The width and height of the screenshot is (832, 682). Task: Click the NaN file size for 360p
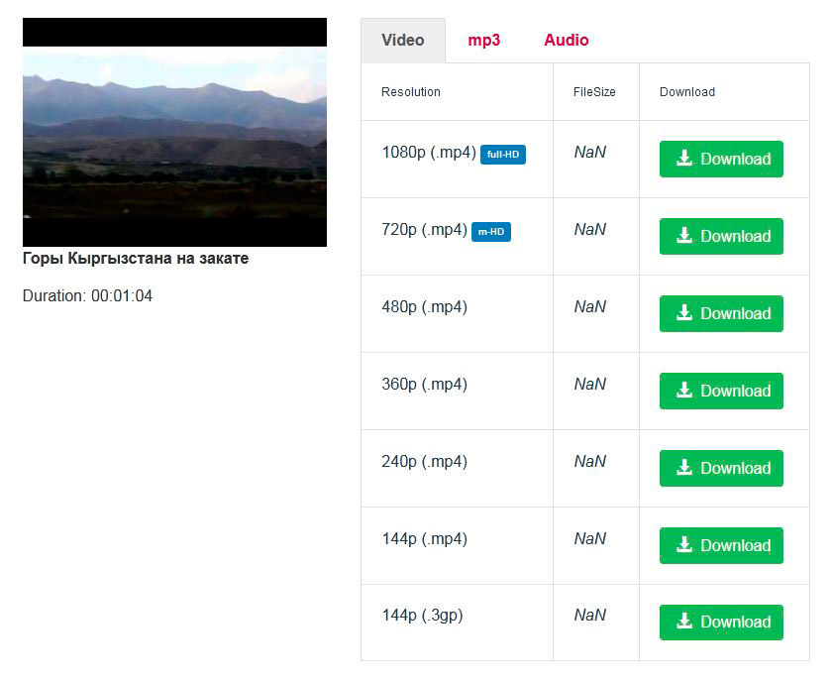click(590, 384)
